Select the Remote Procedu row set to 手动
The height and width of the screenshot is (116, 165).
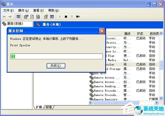(x=124, y=95)
